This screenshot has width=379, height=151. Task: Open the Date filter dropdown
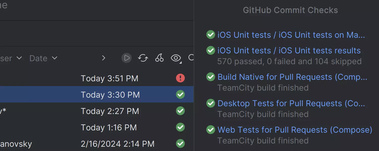43,58
